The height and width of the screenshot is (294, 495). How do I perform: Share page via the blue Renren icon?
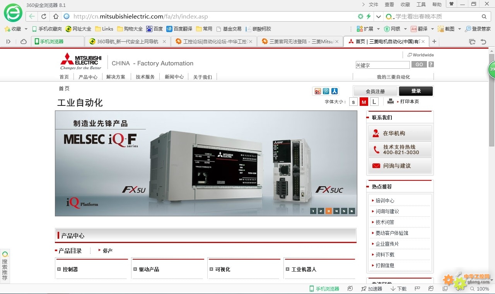[335, 91]
